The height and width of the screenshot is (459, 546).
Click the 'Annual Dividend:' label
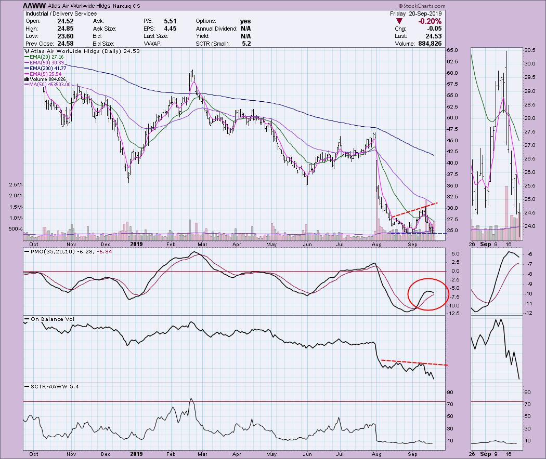click(x=216, y=29)
